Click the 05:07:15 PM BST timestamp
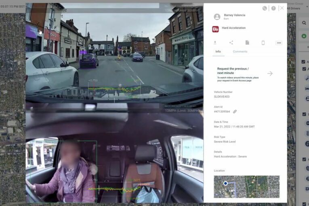The height and width of the screenshot is (206, 309). 13,6
